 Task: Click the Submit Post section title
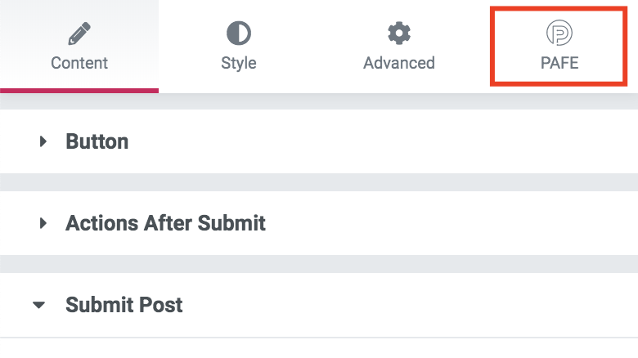[x=124, y=306]
